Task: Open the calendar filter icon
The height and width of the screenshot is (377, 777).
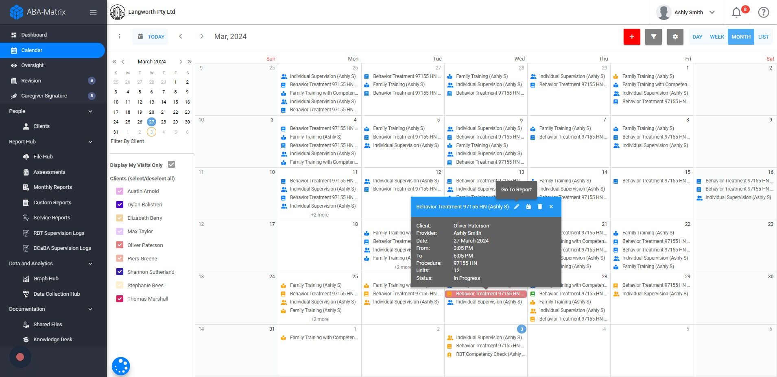Action: [653, 37]
